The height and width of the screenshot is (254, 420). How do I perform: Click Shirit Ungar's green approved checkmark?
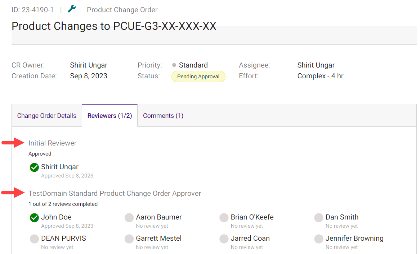tap(34, 167)
